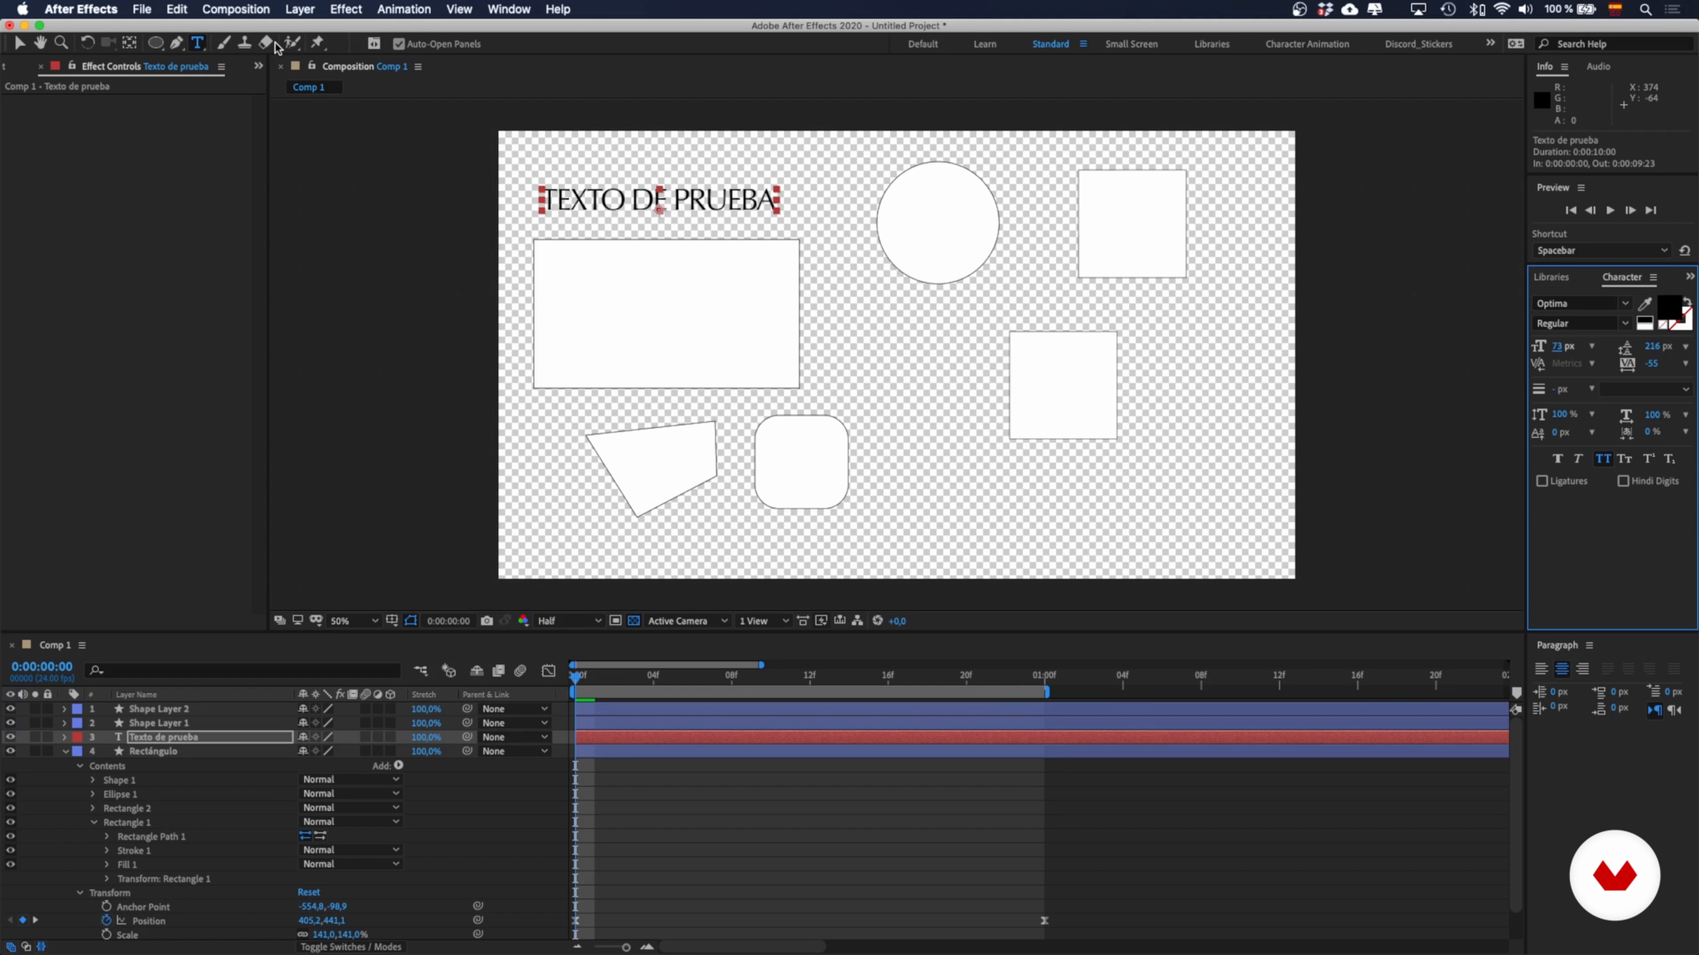Image resolution: width=1699 pixels, height=955 pixels.
Task: Click the region of interest icon
Action: click(615, 621)
